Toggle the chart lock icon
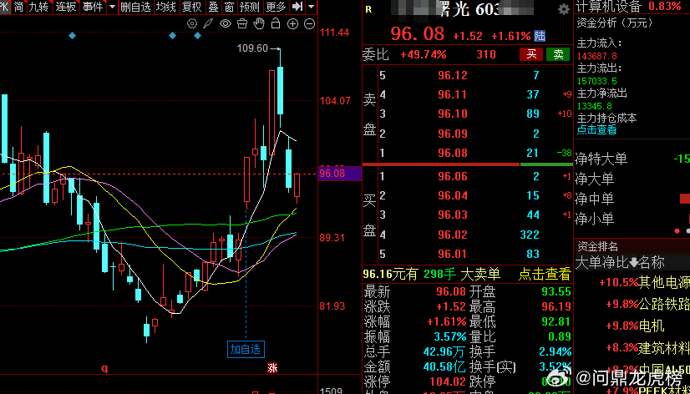This screenshot has height=394, width=690. (276, 23)
